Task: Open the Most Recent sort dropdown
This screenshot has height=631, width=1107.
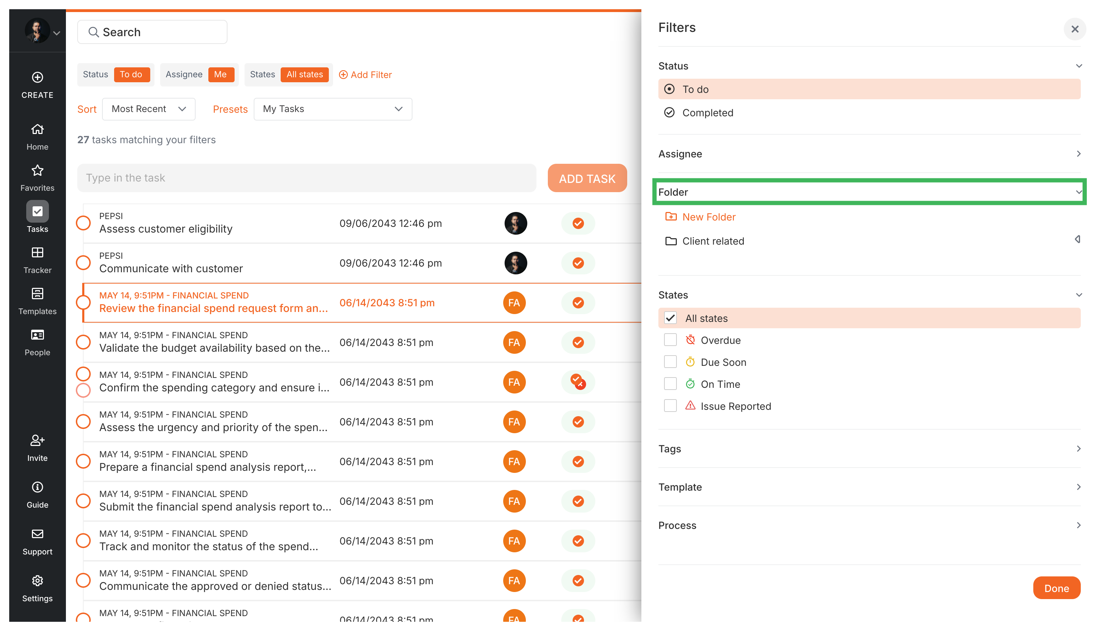Action: point(148,109)
